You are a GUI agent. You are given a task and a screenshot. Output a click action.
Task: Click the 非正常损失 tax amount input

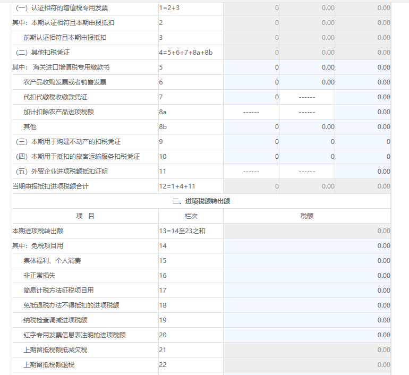(306, 276)
